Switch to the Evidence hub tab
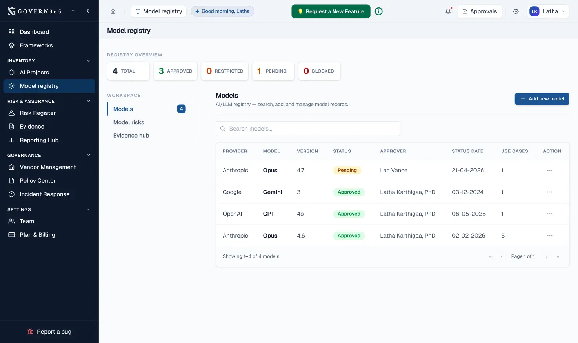The image size is (578, 343). tap(131, 136)
